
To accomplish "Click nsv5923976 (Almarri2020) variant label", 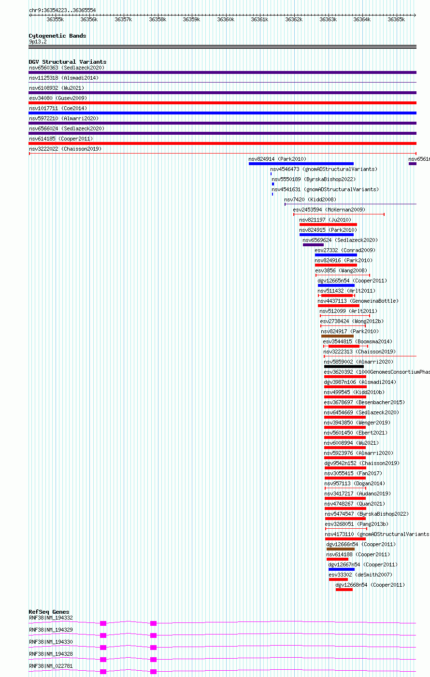I will (x=358, y=453).
